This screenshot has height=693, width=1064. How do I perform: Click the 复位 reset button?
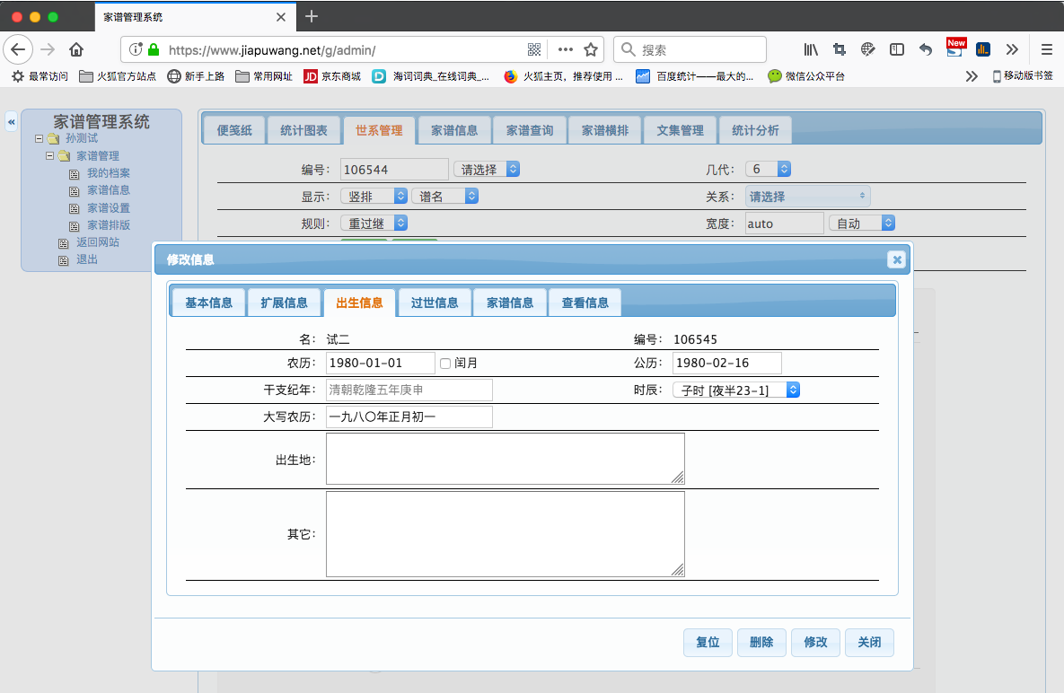tap(708, 642)
